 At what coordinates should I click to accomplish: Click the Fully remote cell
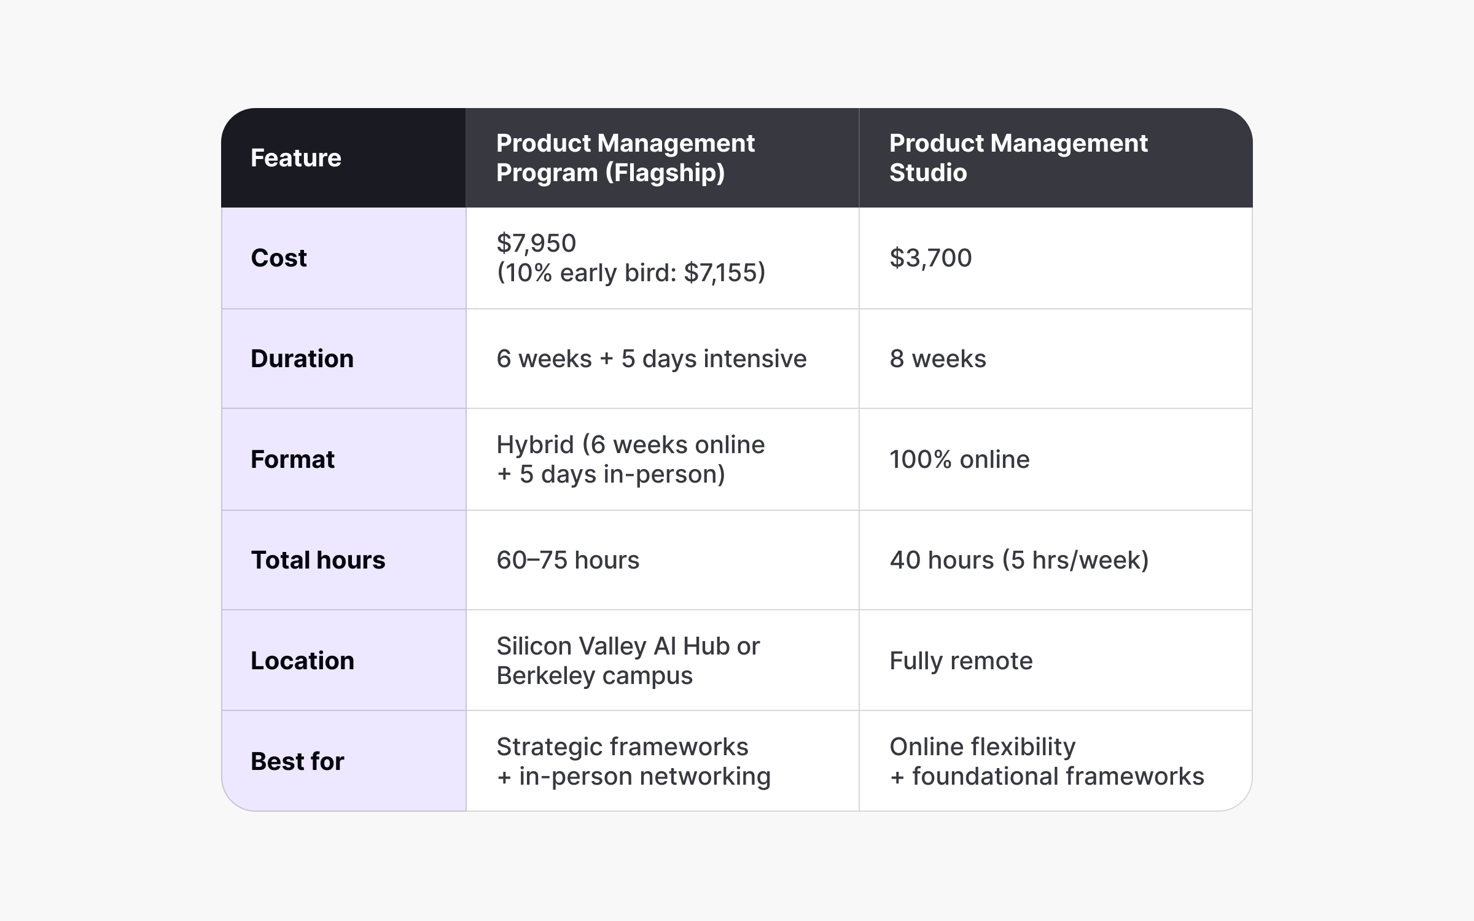coord(961,661)
